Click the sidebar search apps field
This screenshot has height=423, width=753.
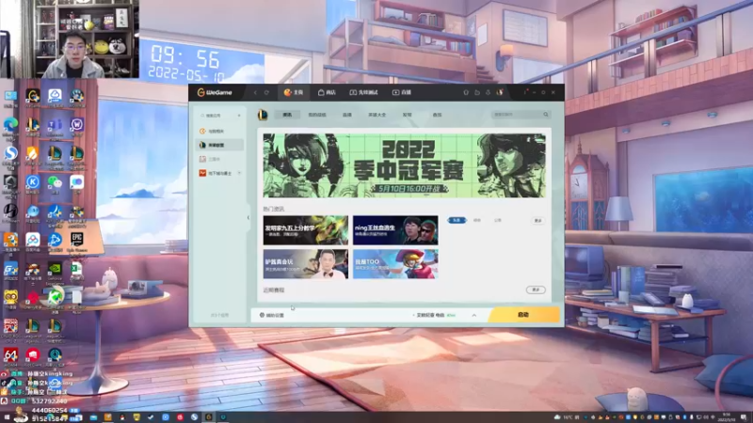[x=216, y=116]
